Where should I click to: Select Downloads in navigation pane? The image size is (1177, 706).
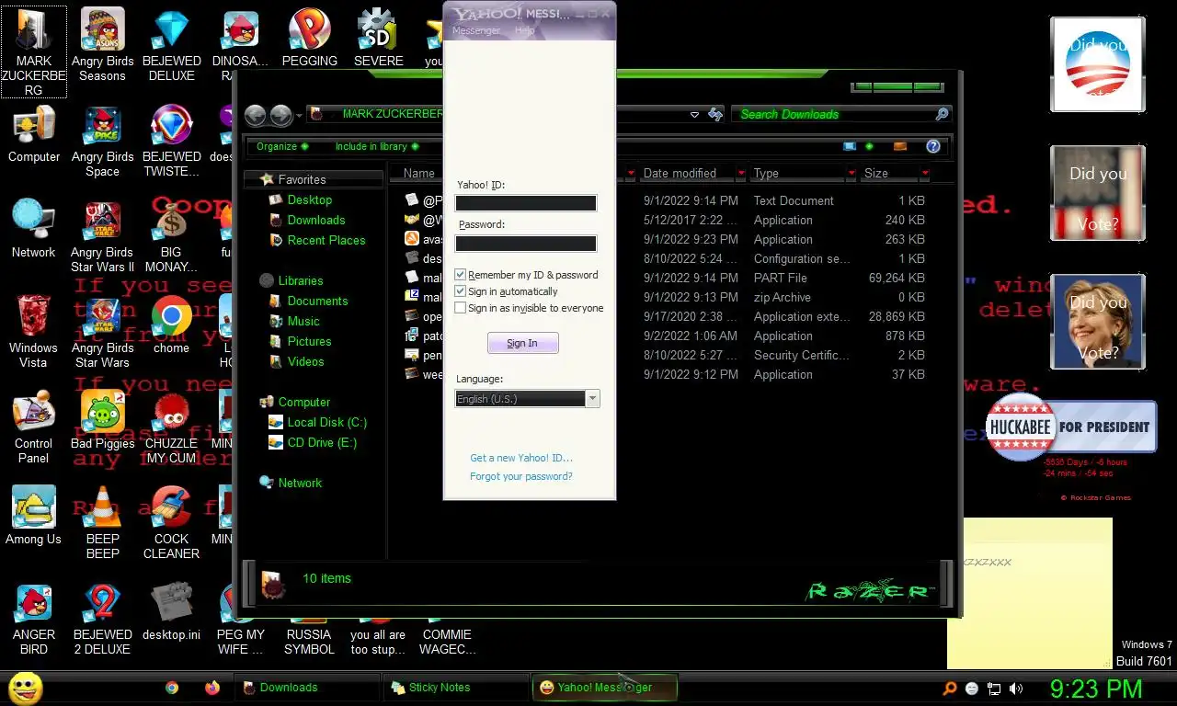click(x=316, y=220)
